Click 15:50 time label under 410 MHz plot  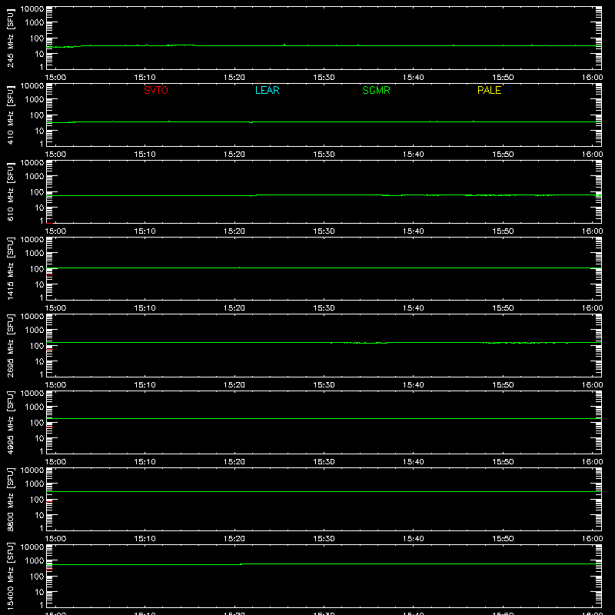[503, 155]
